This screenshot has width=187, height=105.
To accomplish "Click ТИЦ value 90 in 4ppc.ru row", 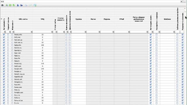I will [x=42, y=56].
